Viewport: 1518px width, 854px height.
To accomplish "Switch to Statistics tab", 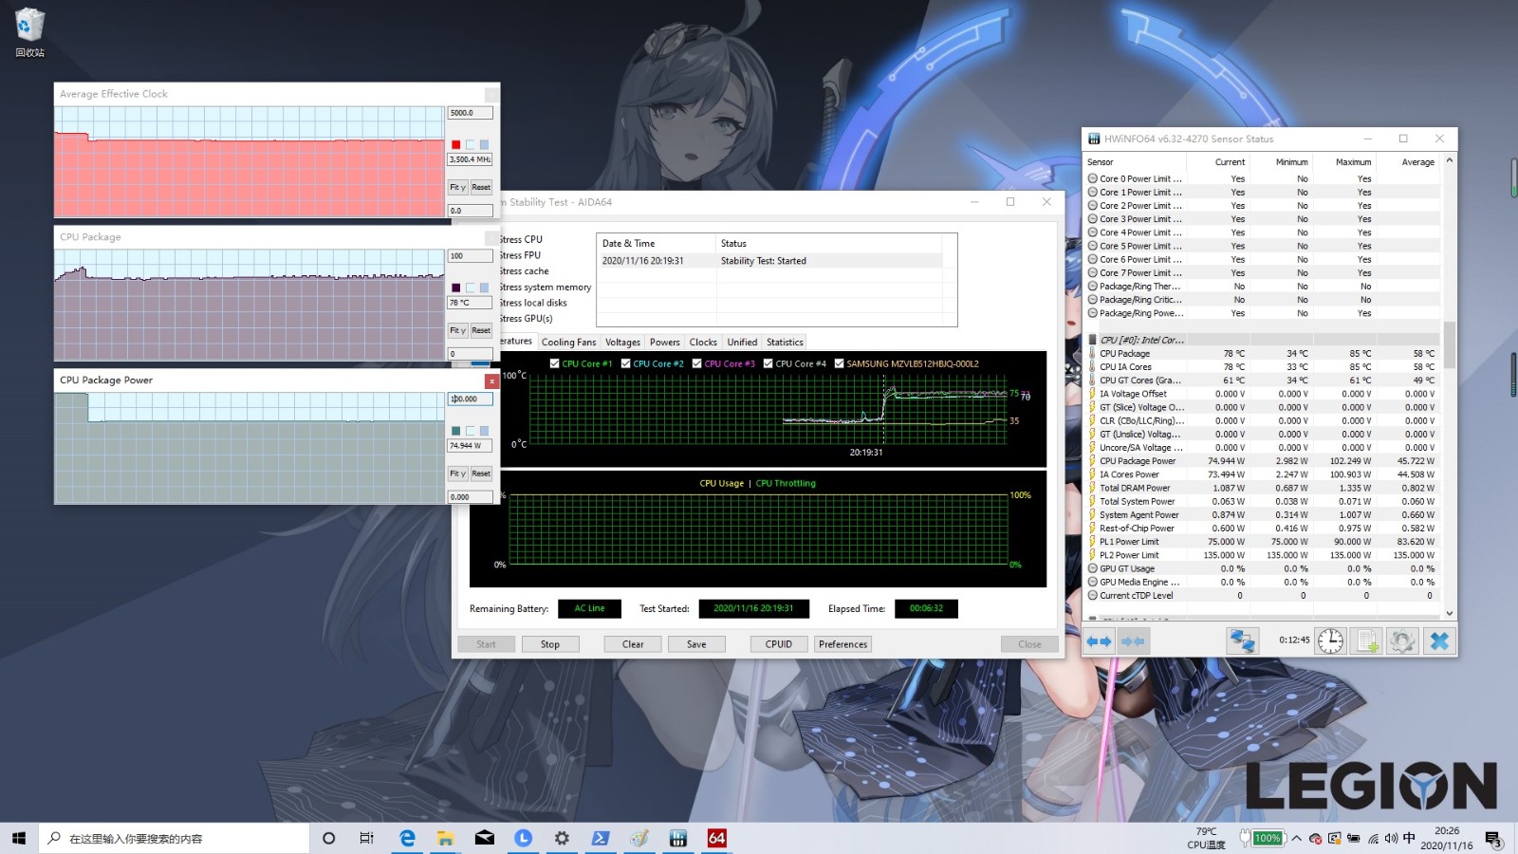I will click(x=785, y=343).
